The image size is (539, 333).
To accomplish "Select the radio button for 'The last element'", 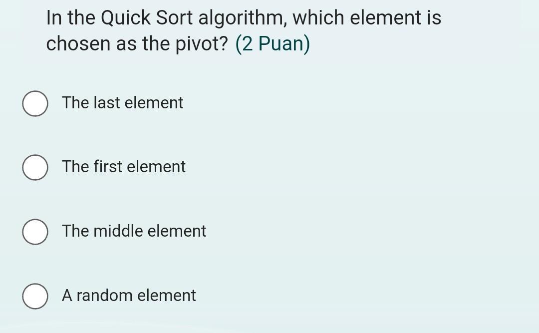I will 35,103.
